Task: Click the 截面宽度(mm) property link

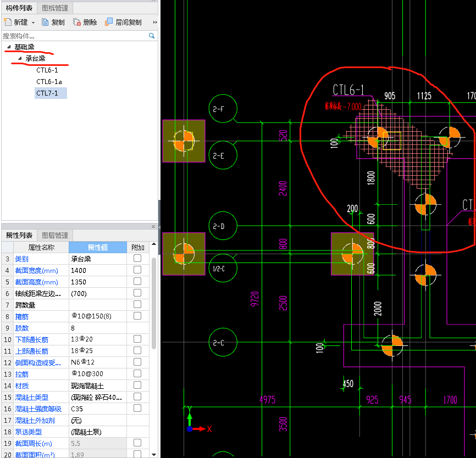Action: pyautogui.click(x=36, y=271)
